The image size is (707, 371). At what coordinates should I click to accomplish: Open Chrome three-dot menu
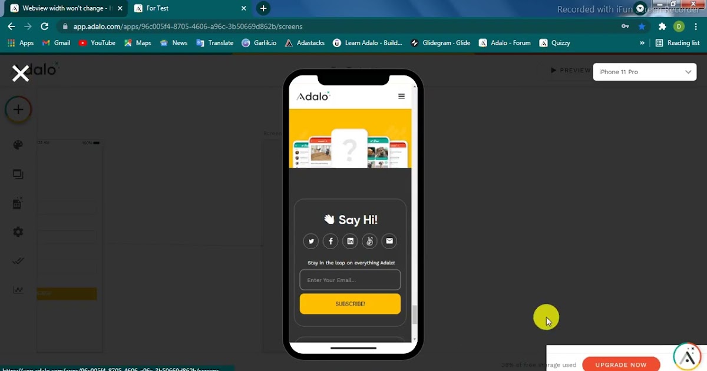(696, 26)
